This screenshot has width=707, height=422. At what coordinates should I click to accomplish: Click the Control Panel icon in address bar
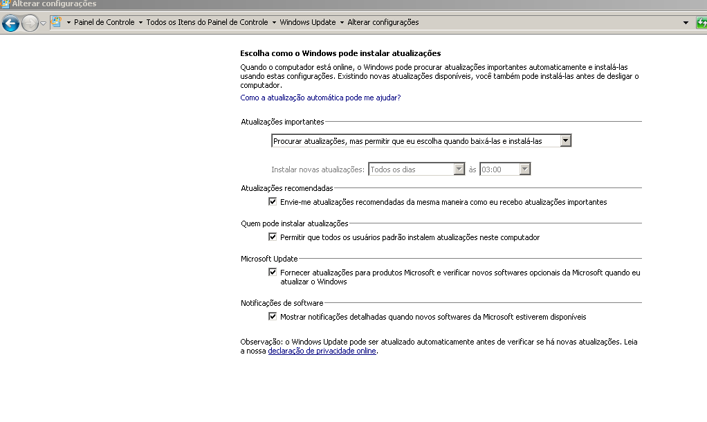[x=56, y=21]
